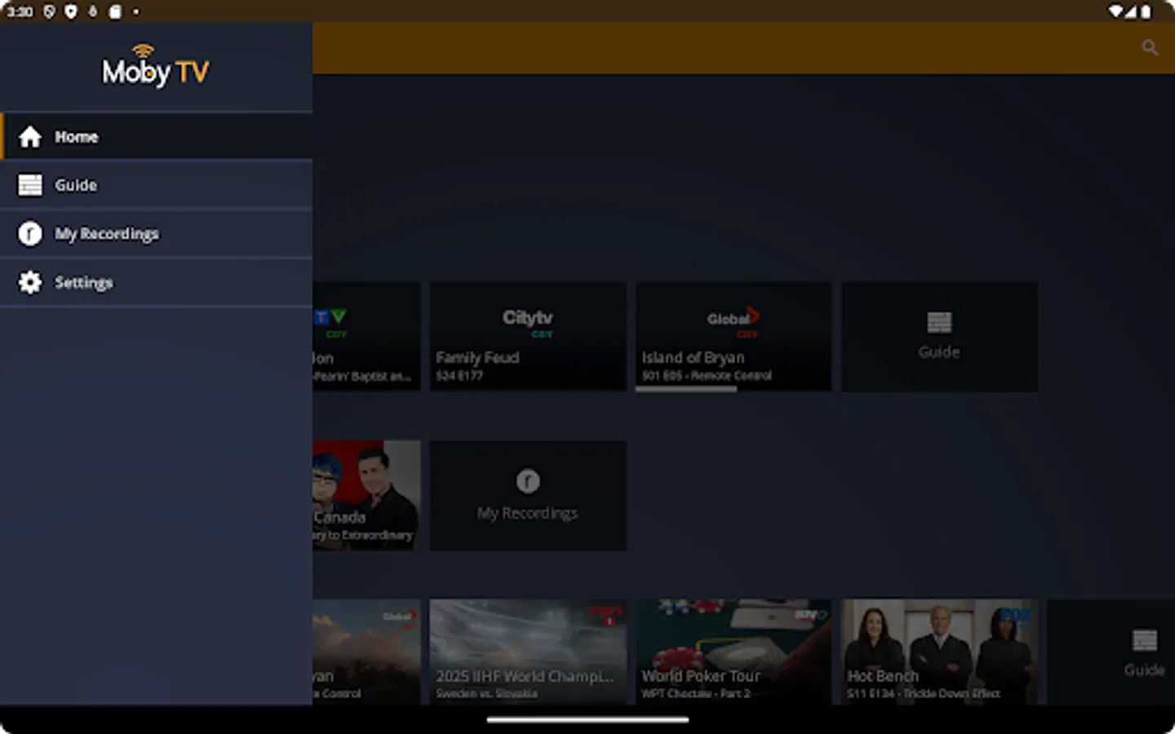
Task: Click the Moby TV logo
Action: pyautogui.click(x=155, y=65)
